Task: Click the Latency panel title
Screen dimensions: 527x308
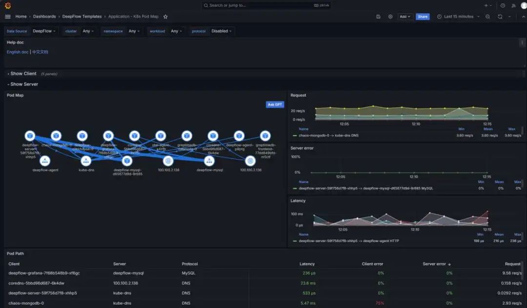Action: [298, 201]
